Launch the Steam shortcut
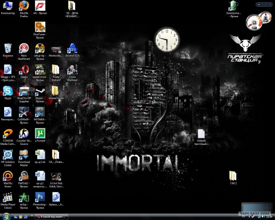The width and height of the screenshot is (275, 220). coord(40,95)
